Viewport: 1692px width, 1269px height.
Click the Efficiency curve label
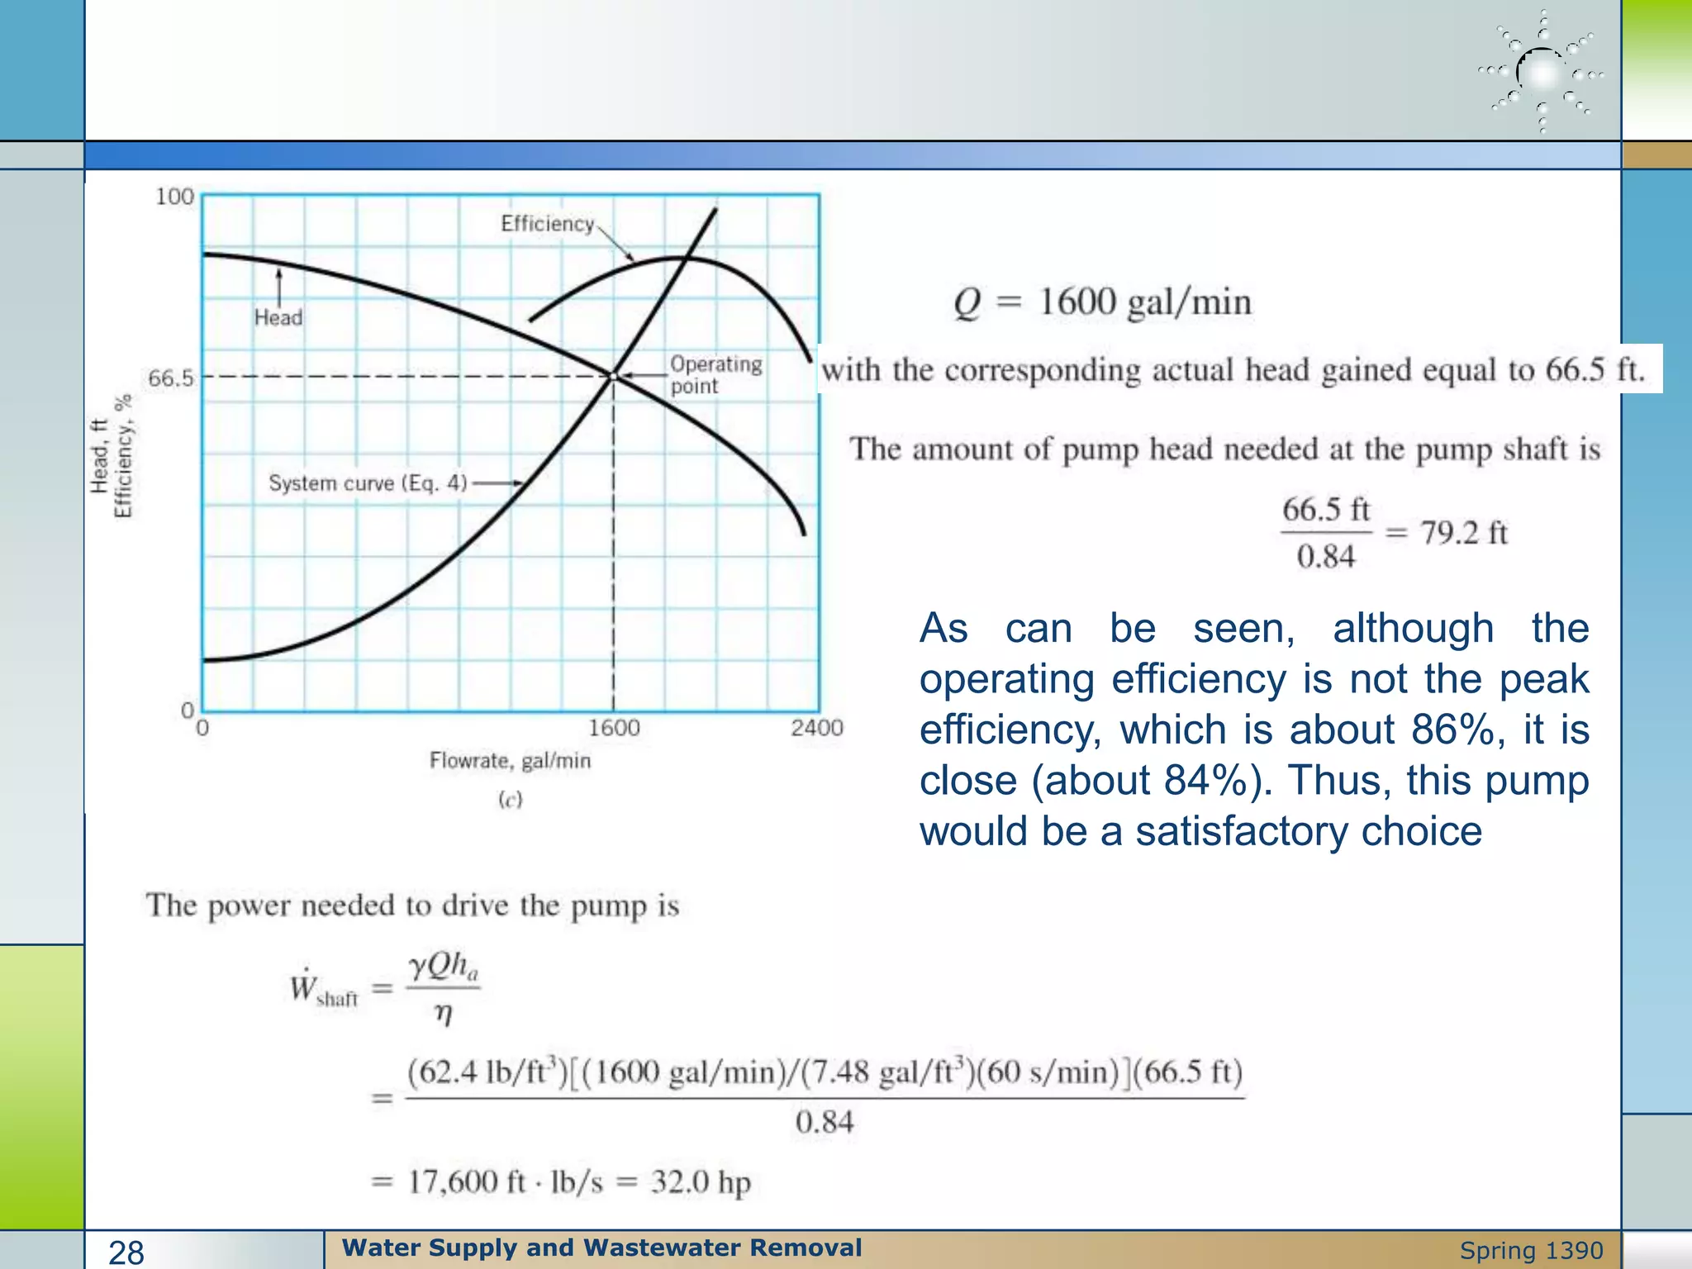click(547, 224)
